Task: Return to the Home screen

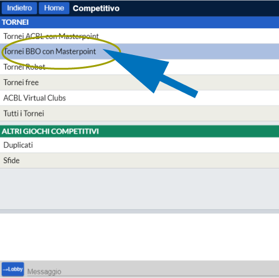Action: 54,8
